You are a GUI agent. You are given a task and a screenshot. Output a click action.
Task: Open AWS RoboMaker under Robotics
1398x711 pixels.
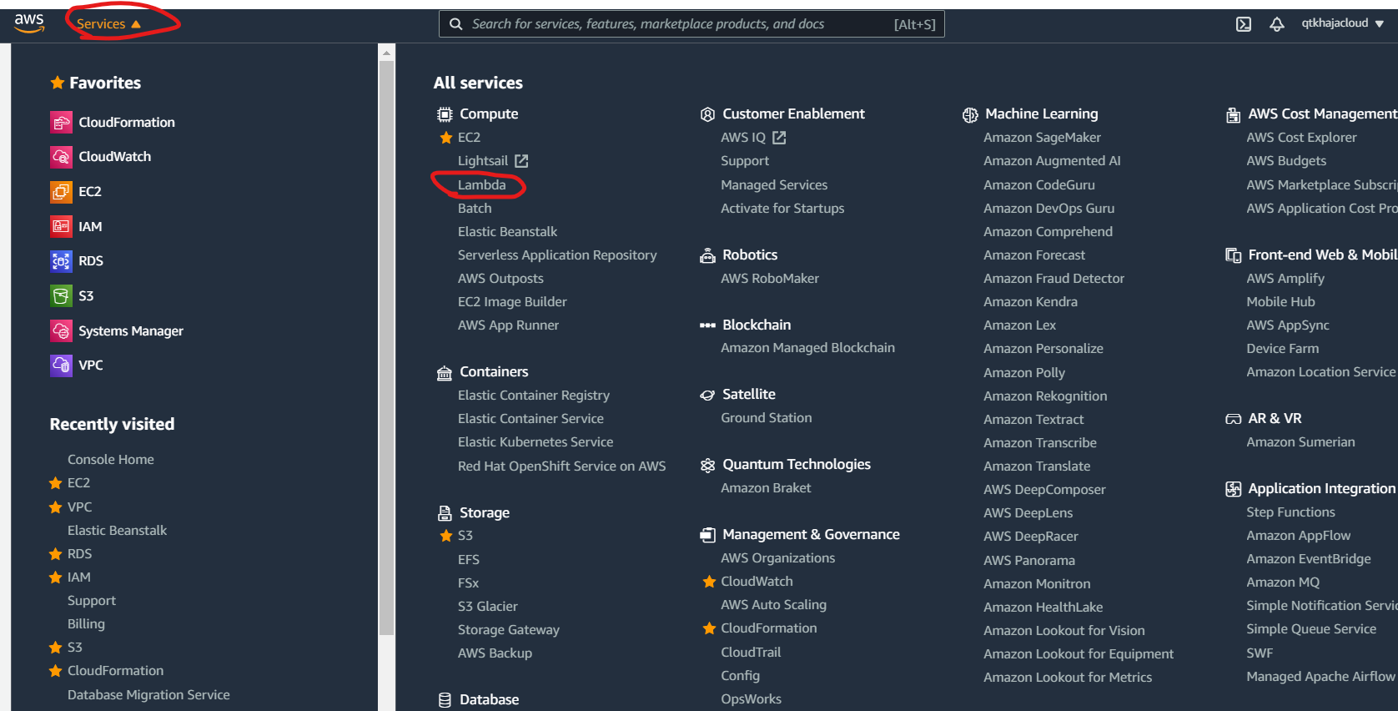point(770,279)
